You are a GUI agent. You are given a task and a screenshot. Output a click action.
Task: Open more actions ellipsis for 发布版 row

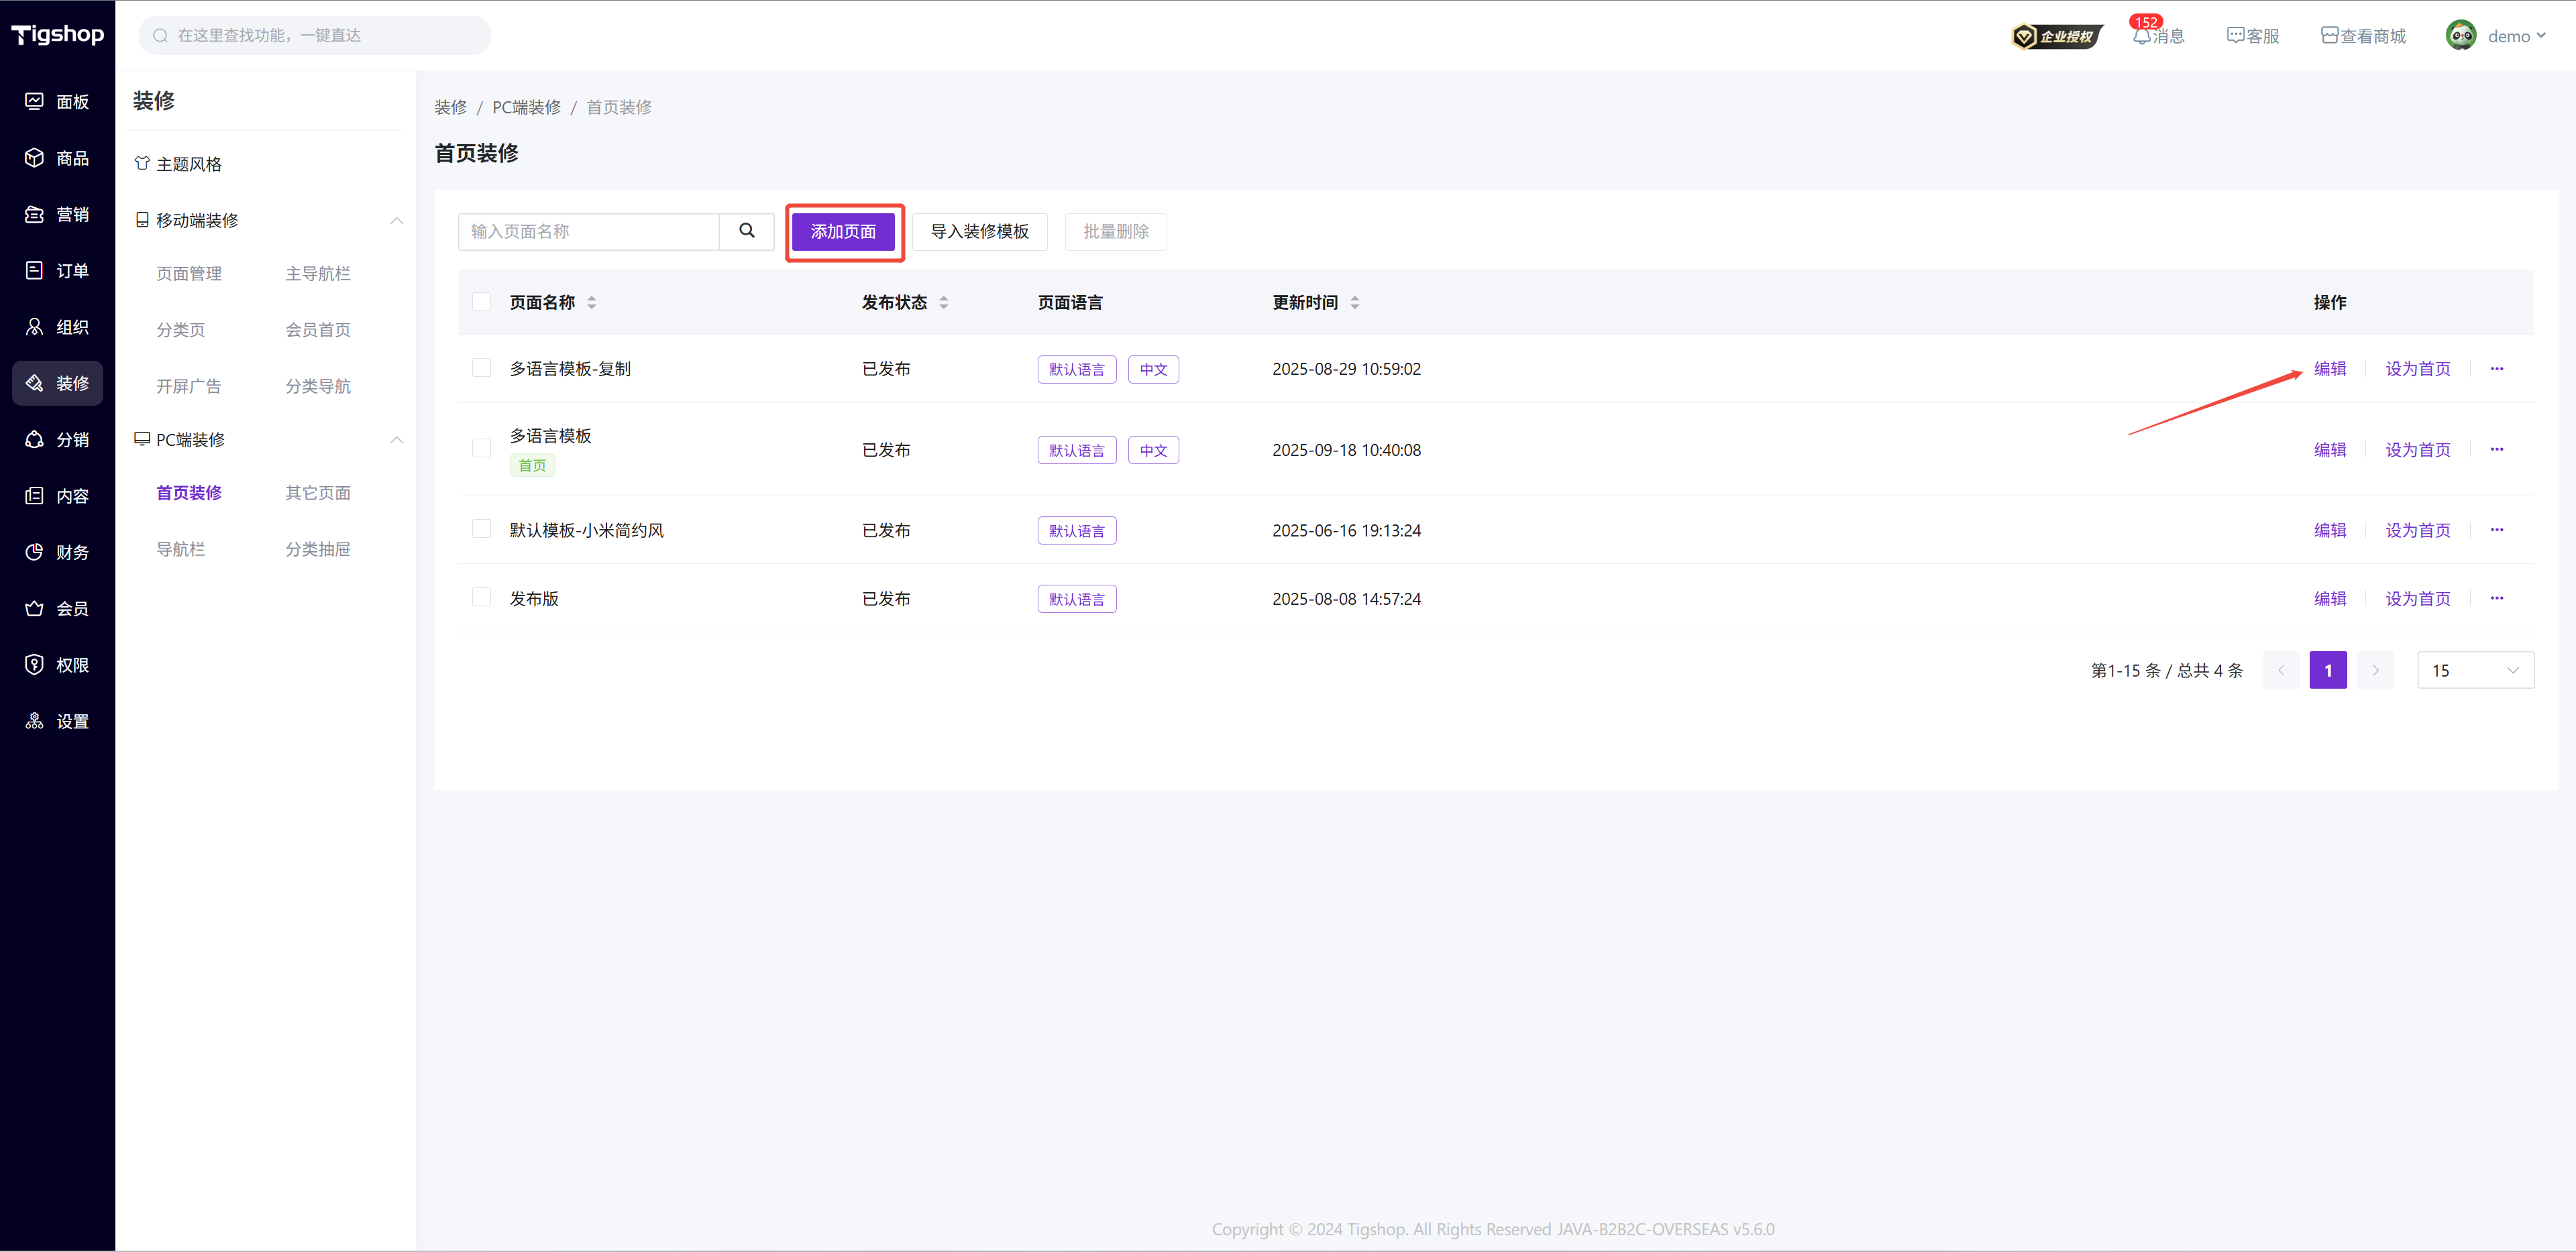[2496, 598]
